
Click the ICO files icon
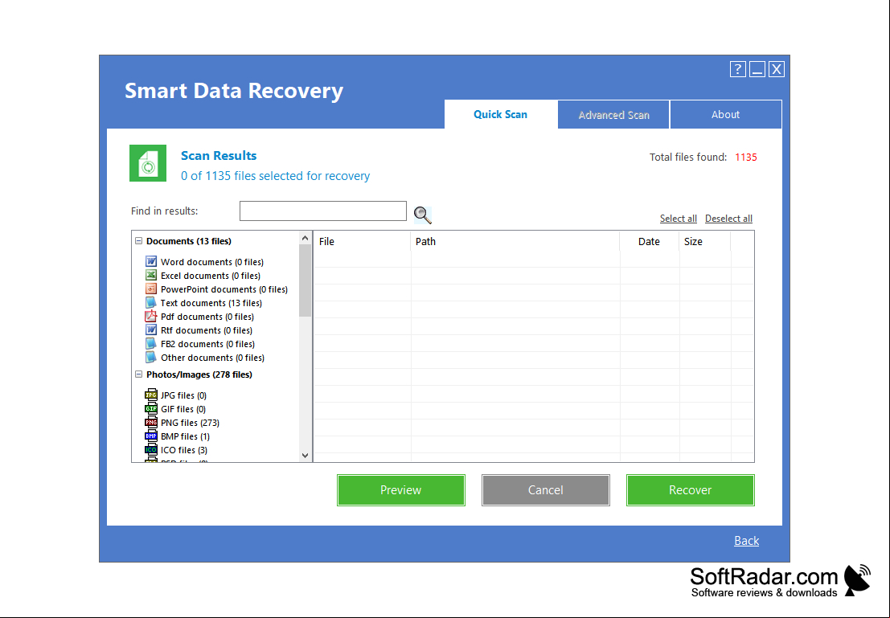pyautogui.click(x=150, y=449)
